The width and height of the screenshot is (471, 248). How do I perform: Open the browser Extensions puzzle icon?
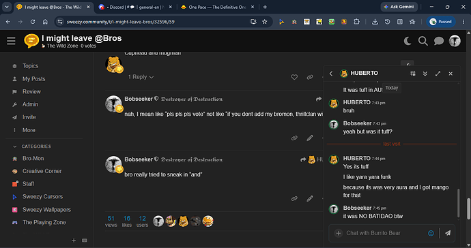click(356, 22)
